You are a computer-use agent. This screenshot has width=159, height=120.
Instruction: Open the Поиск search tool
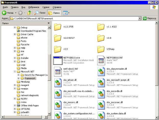pyautogui.click(x=40, y=13)
